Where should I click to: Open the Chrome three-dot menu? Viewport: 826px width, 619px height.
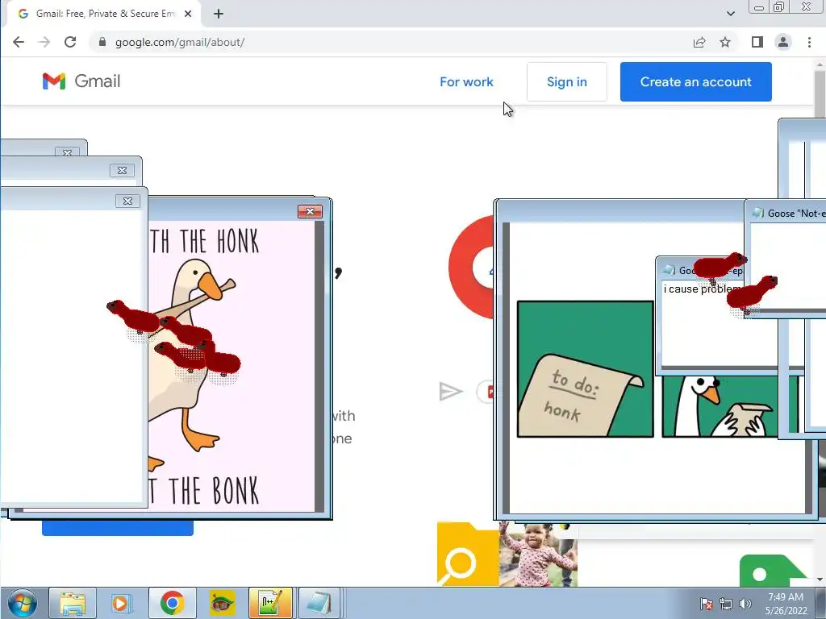[809, 42]
